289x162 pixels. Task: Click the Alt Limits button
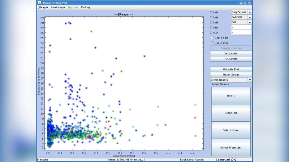[230, 59]
